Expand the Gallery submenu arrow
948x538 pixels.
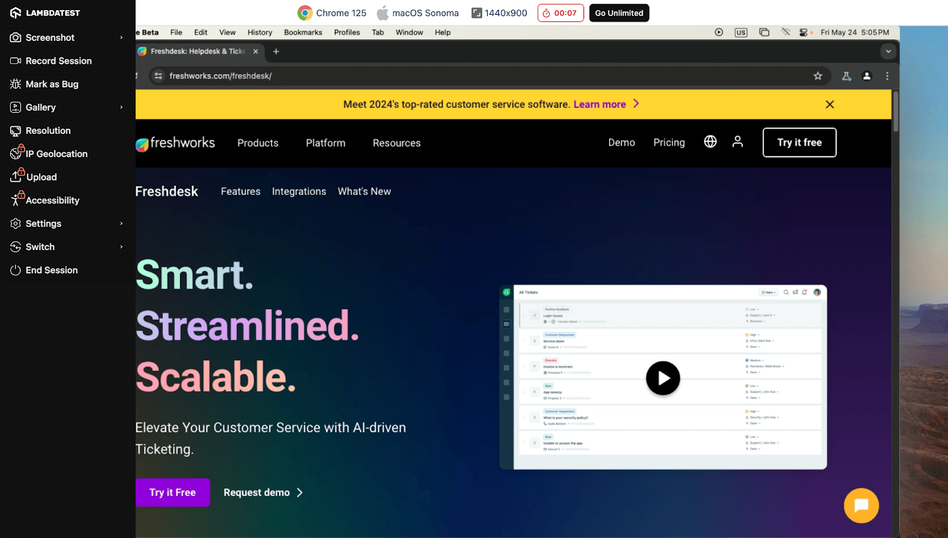pyautogui.click(x=121, y=107)
